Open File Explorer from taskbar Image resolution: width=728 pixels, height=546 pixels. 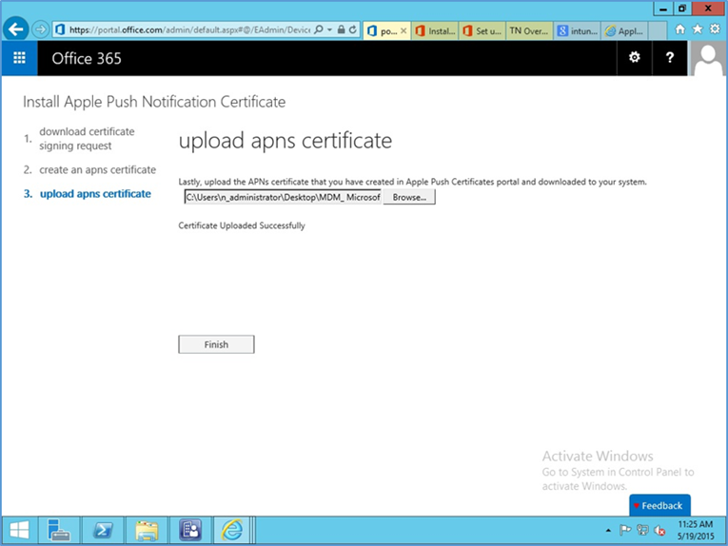(x=147, y=530)
